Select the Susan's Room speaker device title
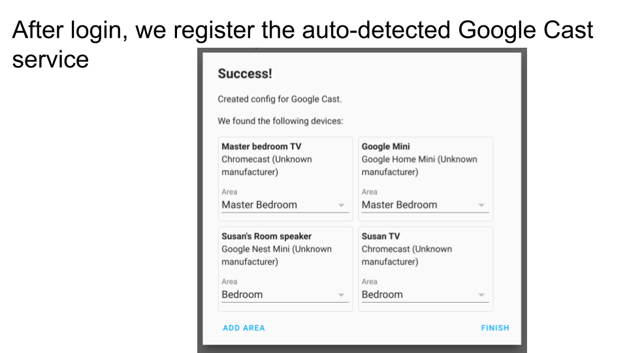Viewport: 627px width, 353px height. (x=266, y=236)
